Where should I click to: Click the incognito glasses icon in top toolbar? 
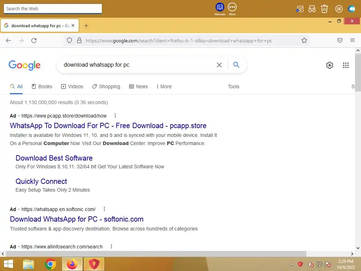(312, 9)
